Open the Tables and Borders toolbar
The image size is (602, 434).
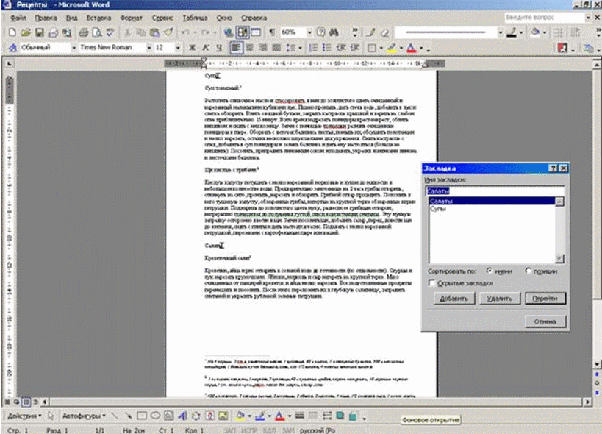click(243, 32)
